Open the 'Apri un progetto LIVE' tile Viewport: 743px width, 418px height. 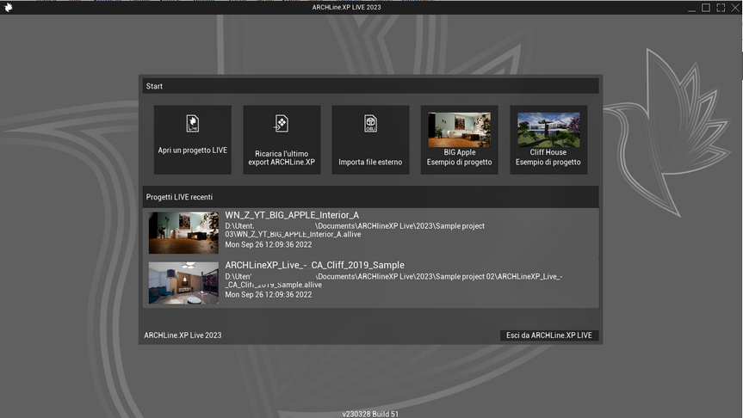click(192, 139)
